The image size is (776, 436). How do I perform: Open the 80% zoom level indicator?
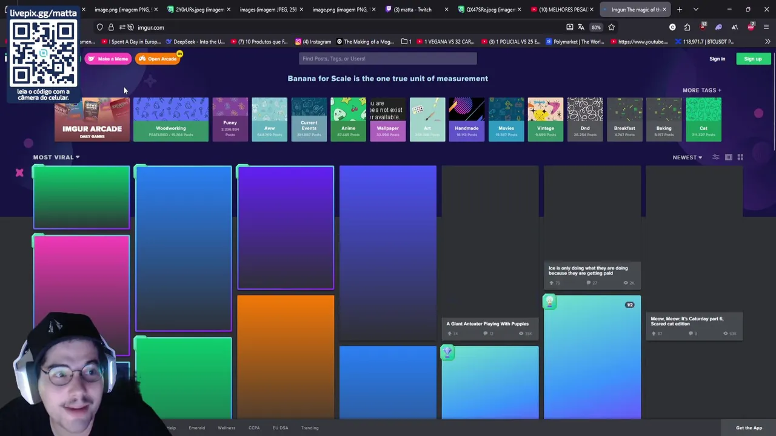pos(597,27)
